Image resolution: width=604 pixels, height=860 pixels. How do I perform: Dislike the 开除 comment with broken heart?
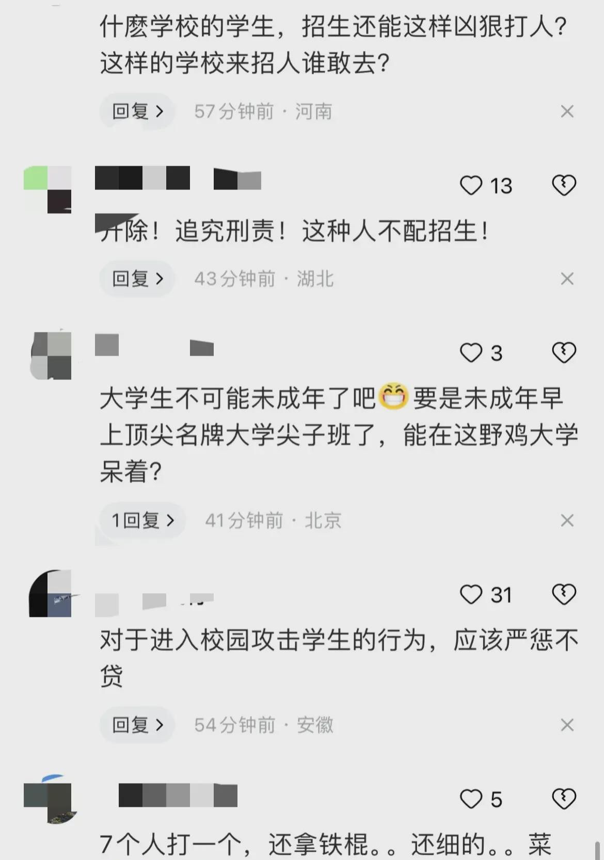pyautogui.click(x=564, y=185)
